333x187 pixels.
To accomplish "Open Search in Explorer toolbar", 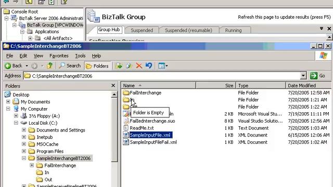I will point(70,66).
